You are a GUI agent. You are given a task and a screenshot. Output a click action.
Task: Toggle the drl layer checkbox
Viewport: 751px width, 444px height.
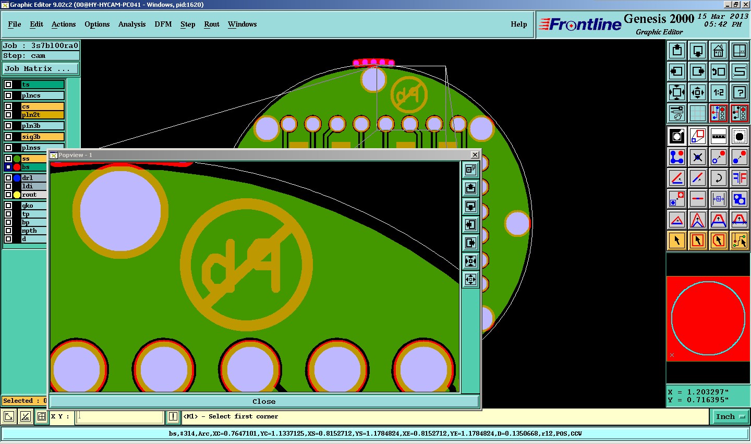pos(8,178)
